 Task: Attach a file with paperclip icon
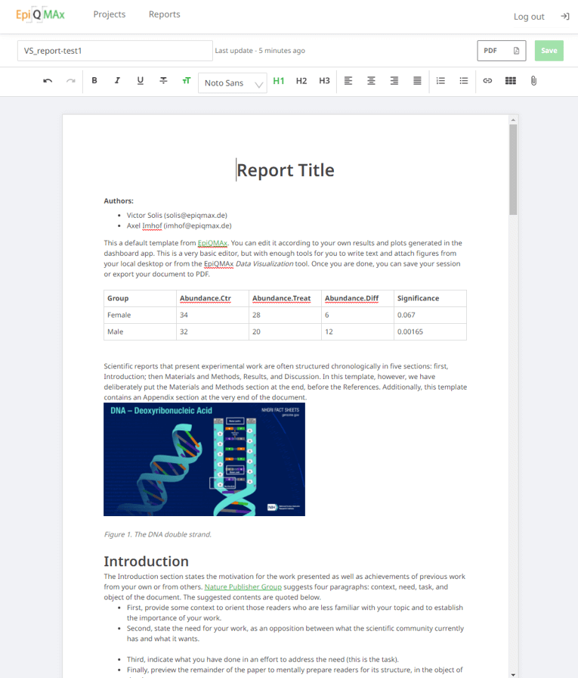click(533, 81)
